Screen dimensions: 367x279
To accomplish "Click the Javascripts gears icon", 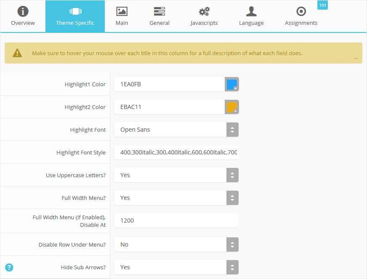I will [x=204, y=11].
